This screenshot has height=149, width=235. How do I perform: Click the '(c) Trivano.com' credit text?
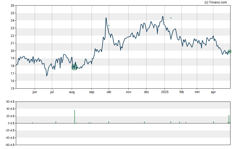pos(216,2)
